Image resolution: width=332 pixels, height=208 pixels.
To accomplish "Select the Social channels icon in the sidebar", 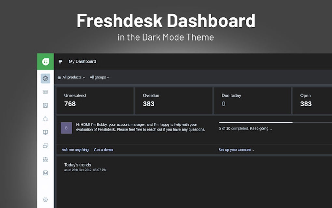I will click(x=45, y=118).
